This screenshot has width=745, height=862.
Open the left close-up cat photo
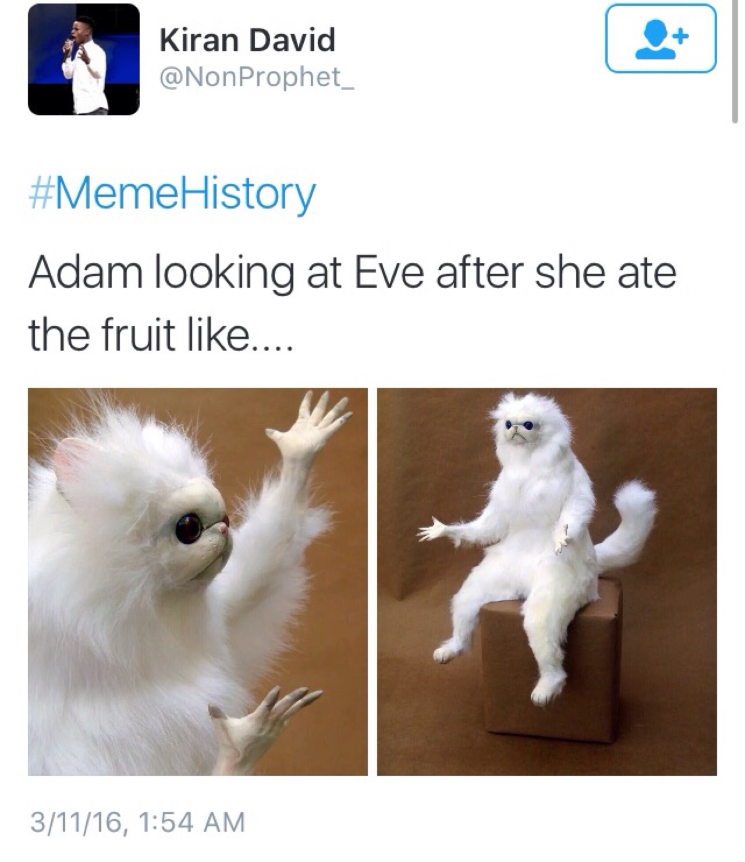click(198, 582)
